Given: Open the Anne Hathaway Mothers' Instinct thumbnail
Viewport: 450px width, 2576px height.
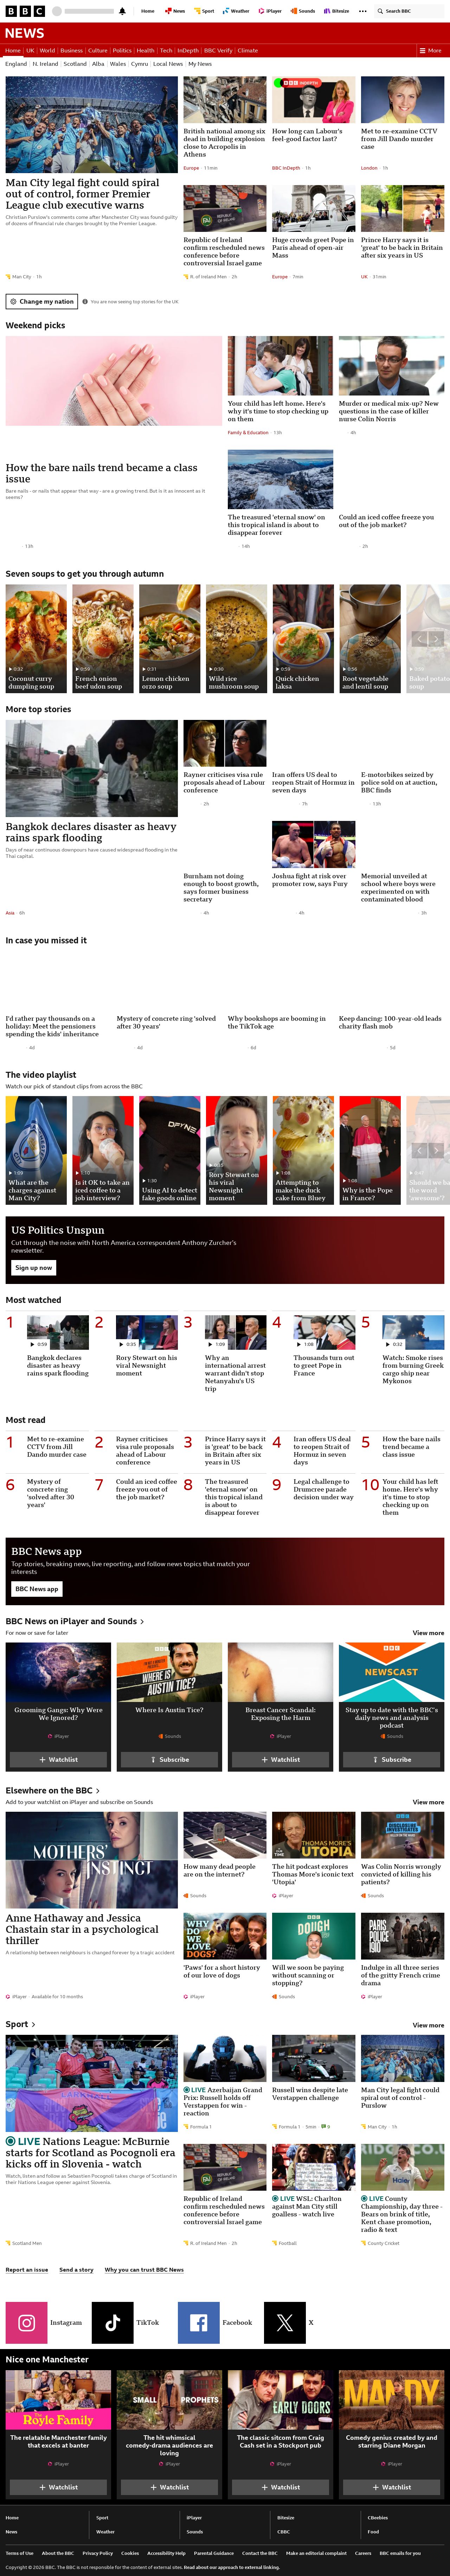Looking at the screenshot, I should click(x=92, y=1860).
